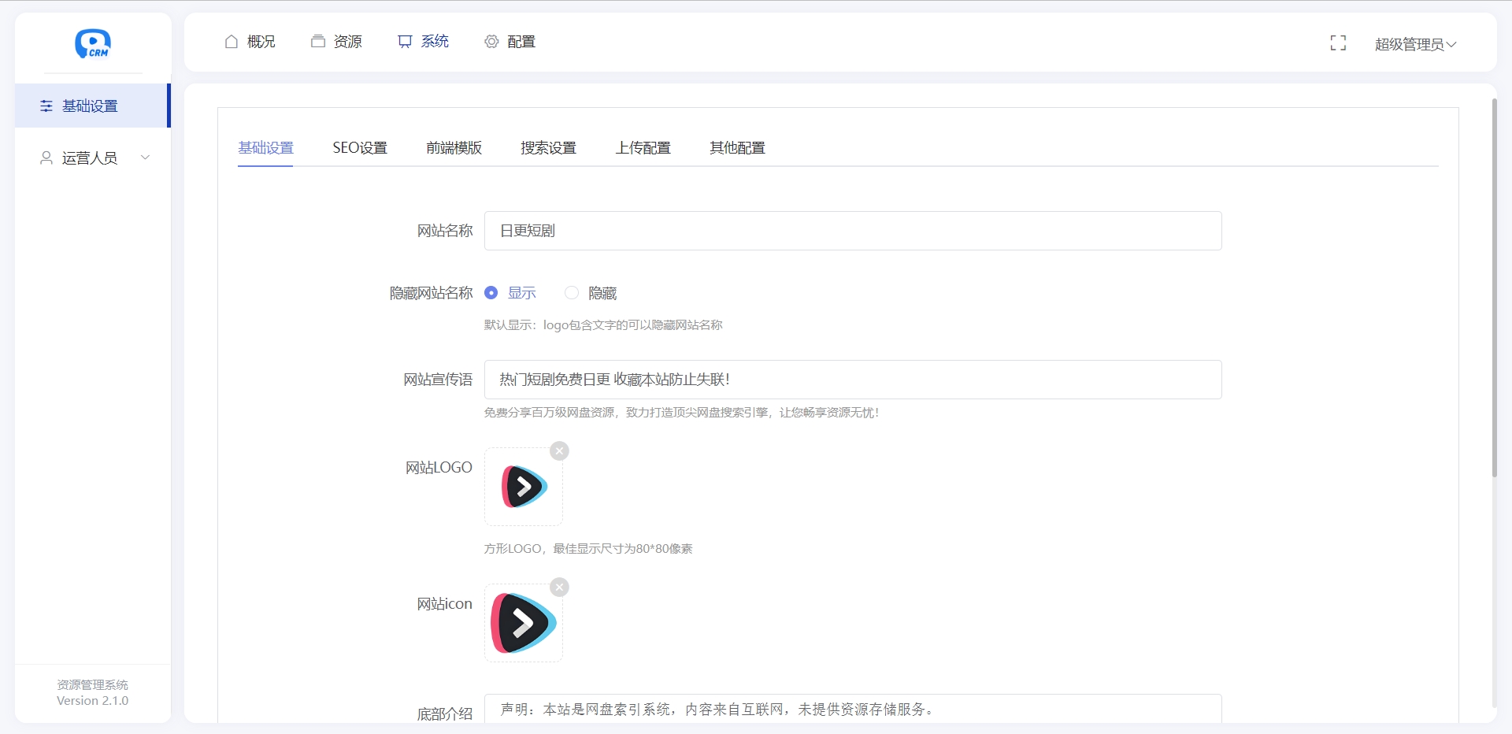Open the 搜索设置 tab
The width and height of the screenshot is (1512, 734).
coord(548,148)
